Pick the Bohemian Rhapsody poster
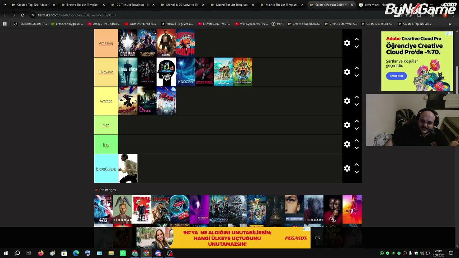459x258 pixels. click(x=199, y=209)
